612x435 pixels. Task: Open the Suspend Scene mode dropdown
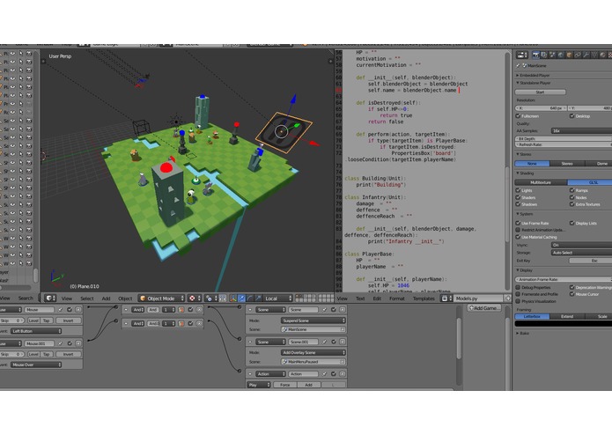313,321
